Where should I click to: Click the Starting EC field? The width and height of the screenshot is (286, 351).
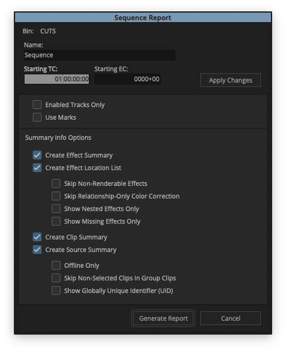click(x=127, y=79)
